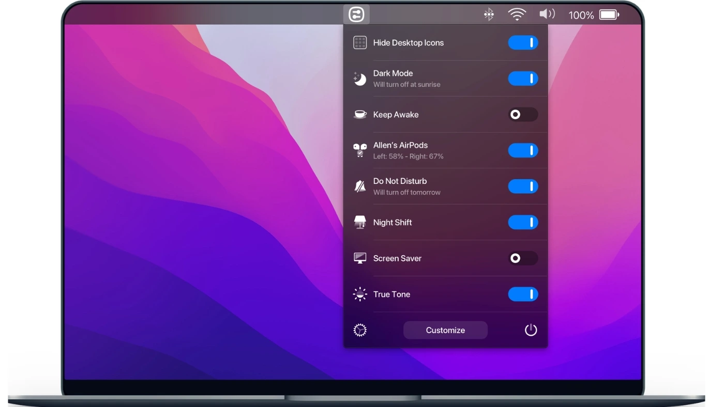Screen dimensions: 724x407
Task: Turn on the Screen Saver switch
Action: pyautogui.click(x=523, y=258)
